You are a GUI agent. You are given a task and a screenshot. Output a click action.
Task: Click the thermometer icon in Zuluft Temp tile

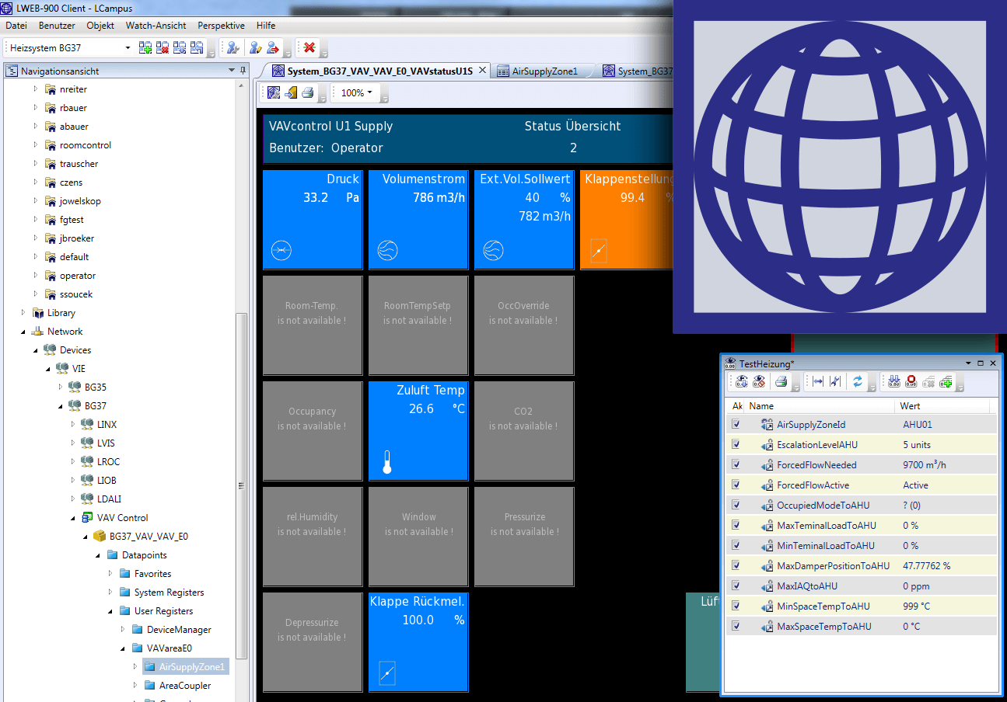[x=387, y=462]
